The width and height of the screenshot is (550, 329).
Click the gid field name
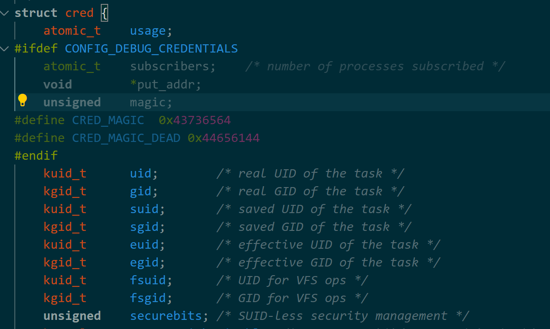click(140, 191)
